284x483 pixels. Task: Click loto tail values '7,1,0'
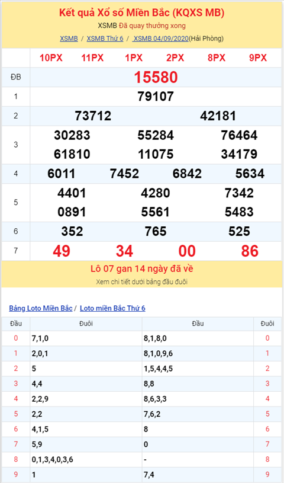[40, 338]
